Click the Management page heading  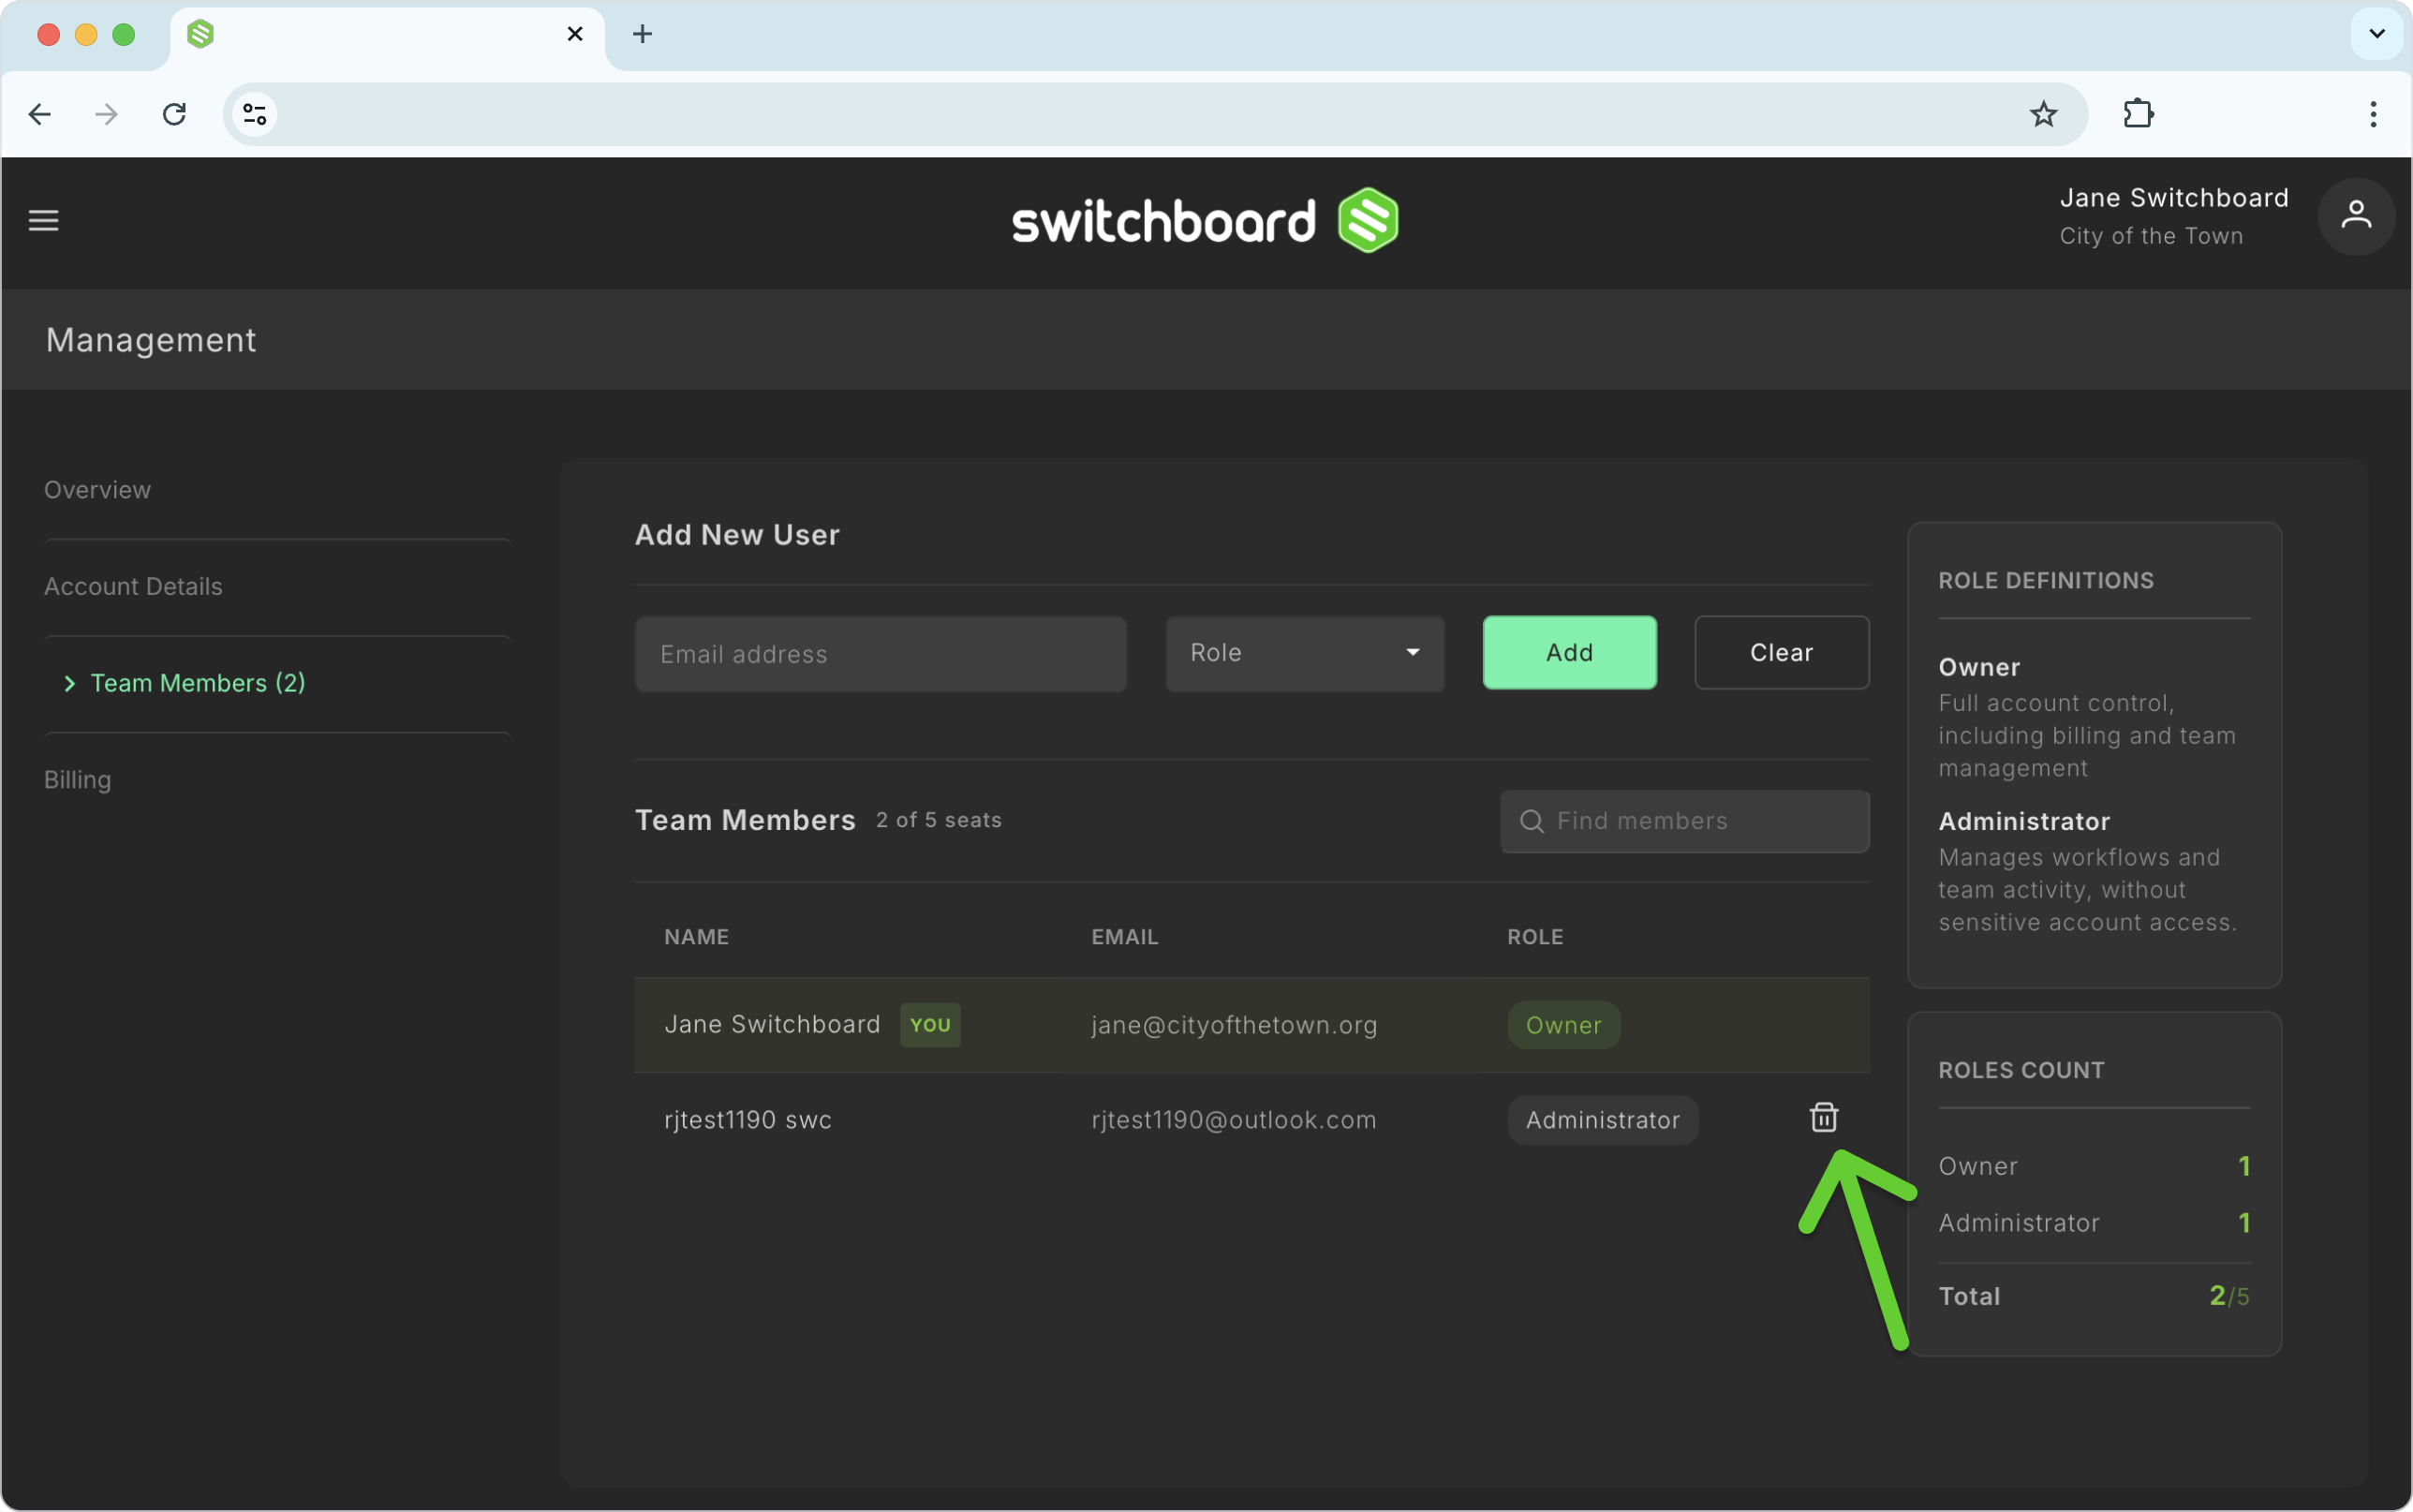(151, 340)
